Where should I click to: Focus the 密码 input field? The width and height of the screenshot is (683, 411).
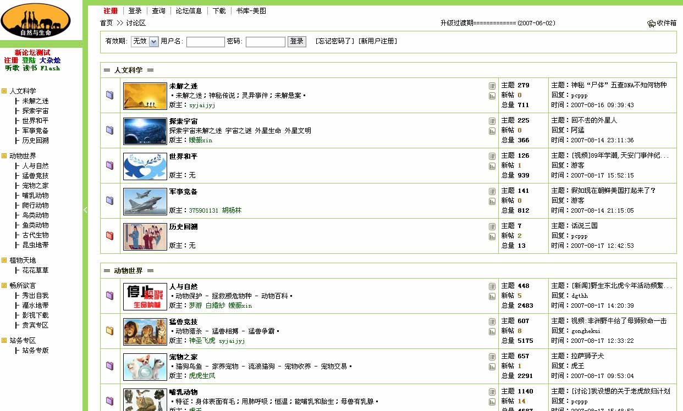pos(266,42)
